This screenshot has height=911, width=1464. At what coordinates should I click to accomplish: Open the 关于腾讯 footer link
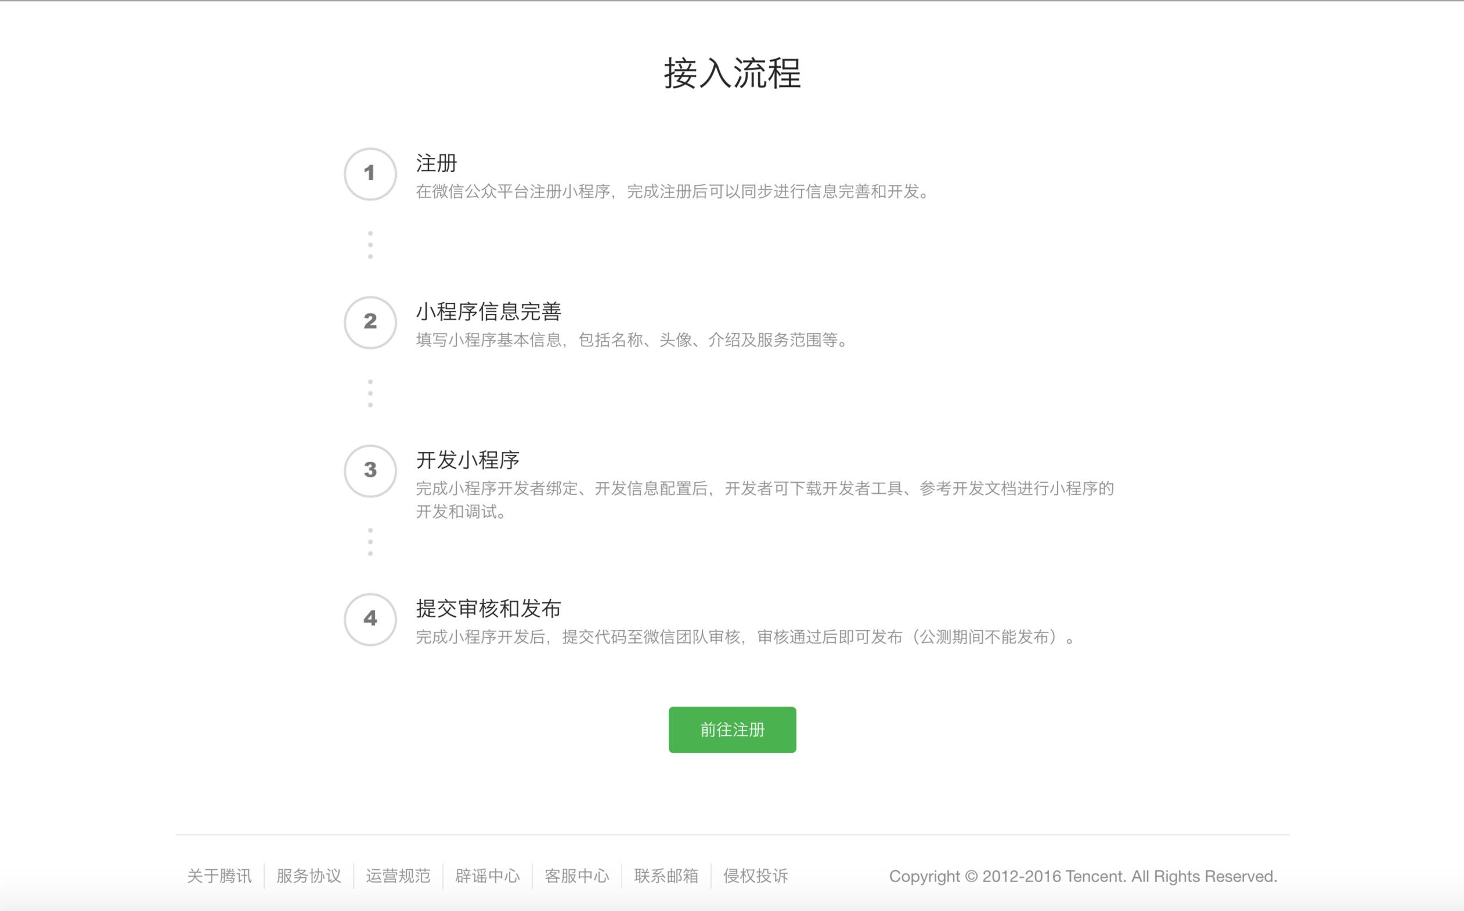(x=219, y=876)
